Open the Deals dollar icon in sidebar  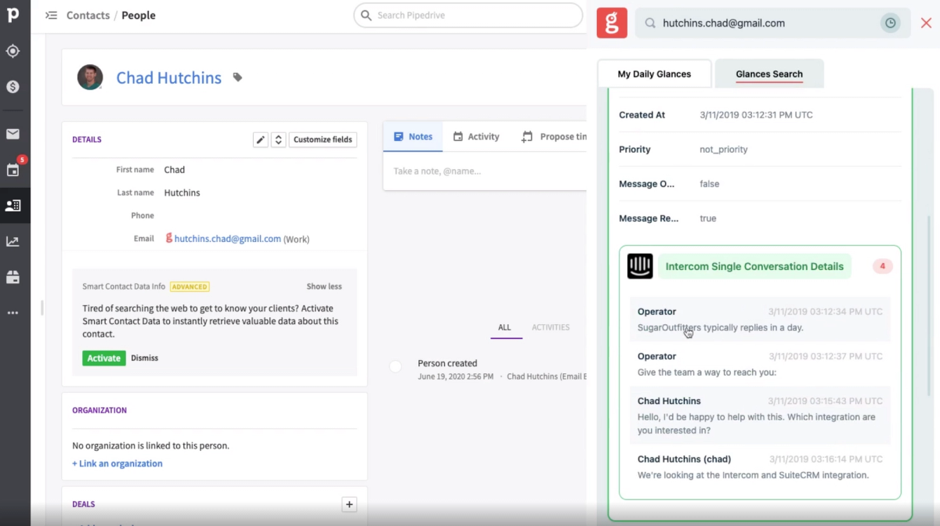pyautogui.click(x=13, y=87)
